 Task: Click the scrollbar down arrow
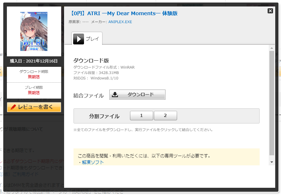click(272, 162)
